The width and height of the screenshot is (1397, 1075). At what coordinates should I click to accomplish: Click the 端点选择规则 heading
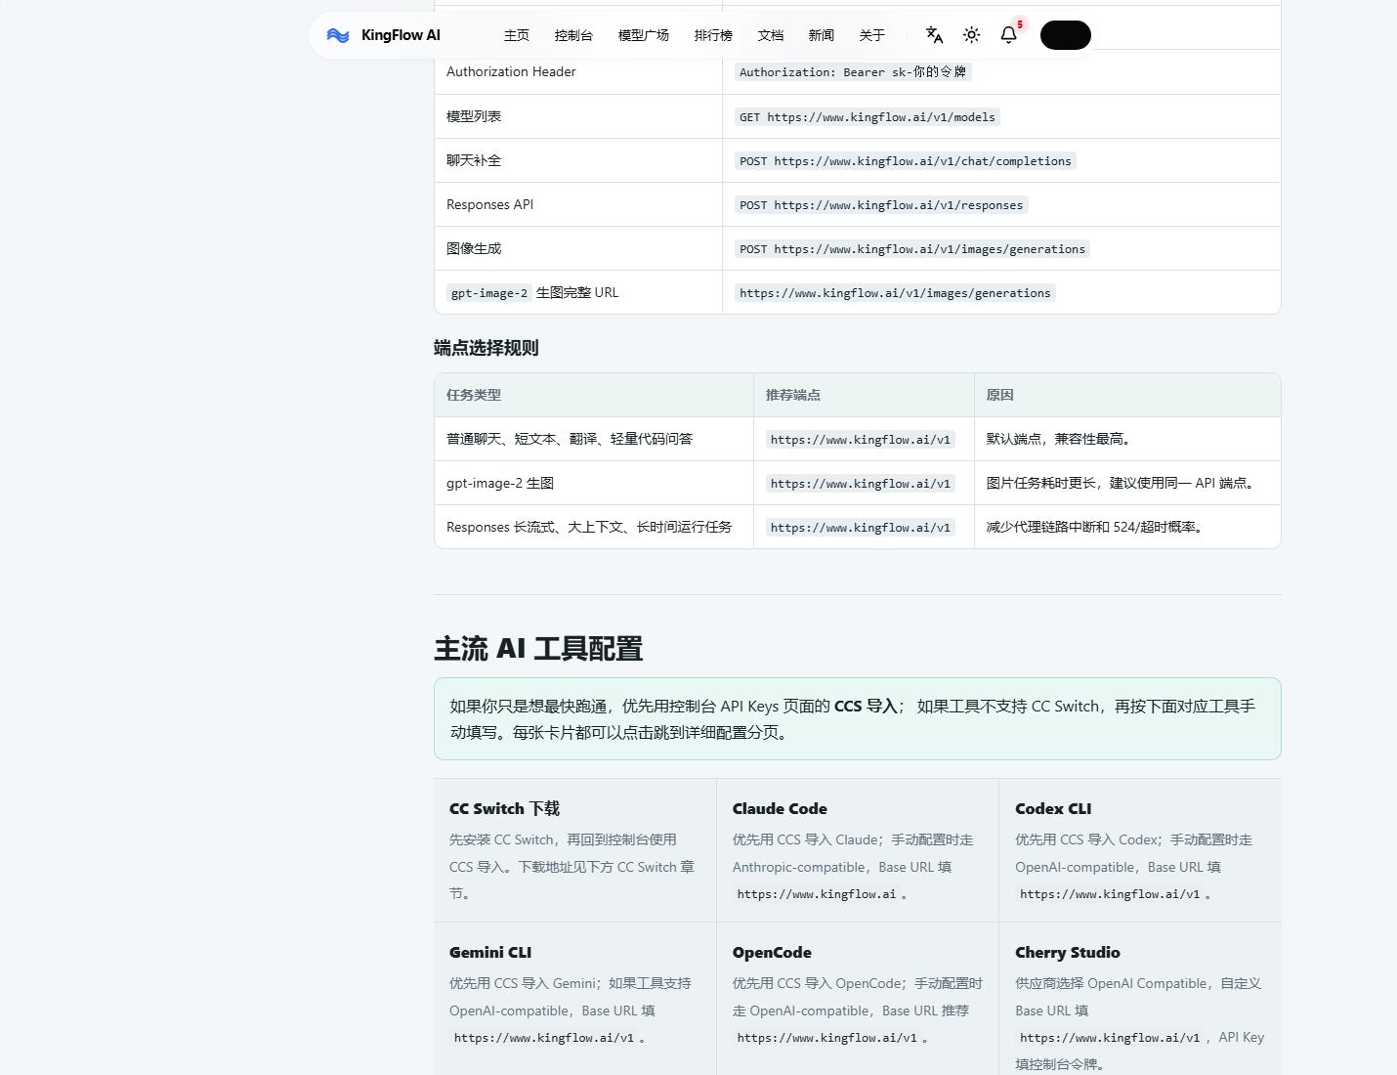point(486,348)
